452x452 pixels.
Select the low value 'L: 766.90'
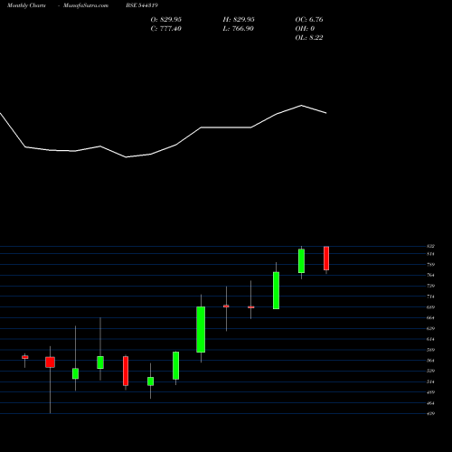(x=239, y=29)
